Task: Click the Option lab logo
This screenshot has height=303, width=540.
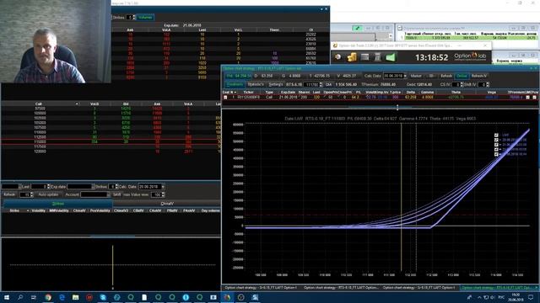Action: point(470,56)
